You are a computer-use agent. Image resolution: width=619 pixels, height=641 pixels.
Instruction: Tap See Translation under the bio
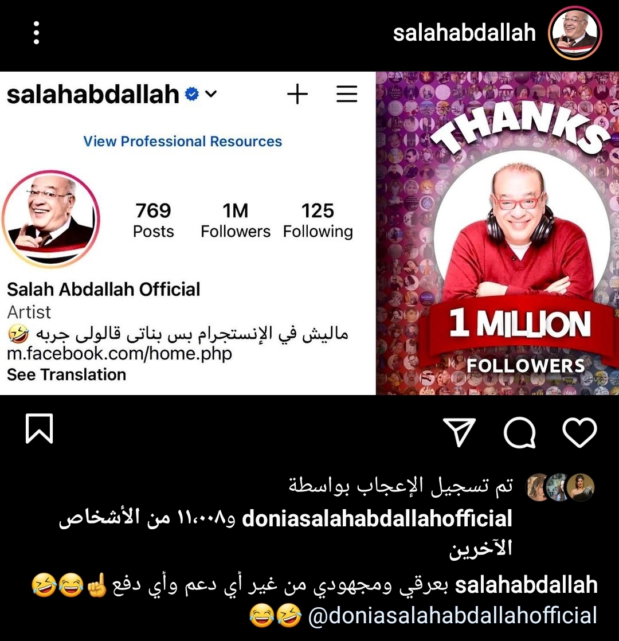[66, 374]
